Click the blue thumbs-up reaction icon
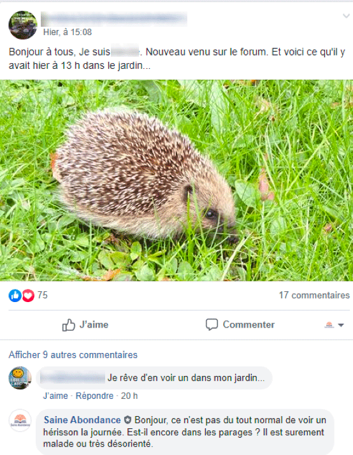The width and height of the screenshot is (353, 455). point(15,296)
